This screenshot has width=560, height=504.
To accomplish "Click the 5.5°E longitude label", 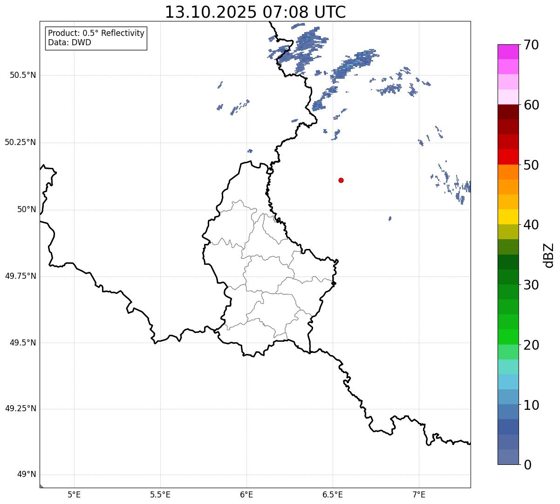I will [x=160, y=495].
